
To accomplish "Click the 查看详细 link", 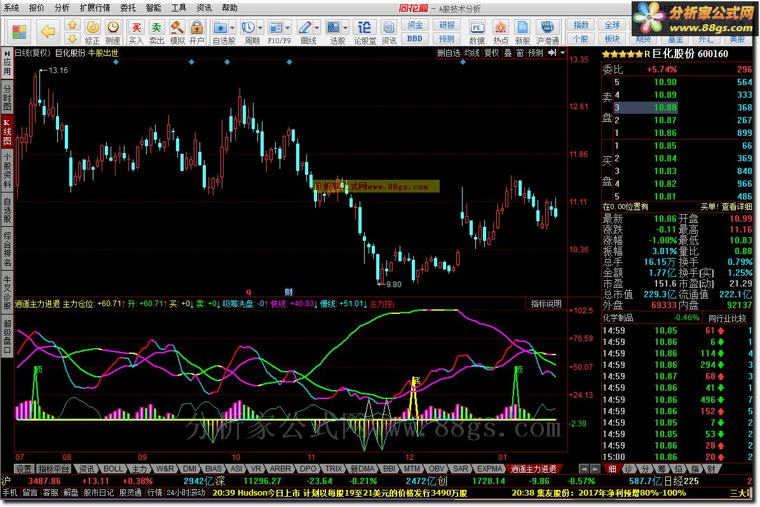I will click(x=736, y=206).
